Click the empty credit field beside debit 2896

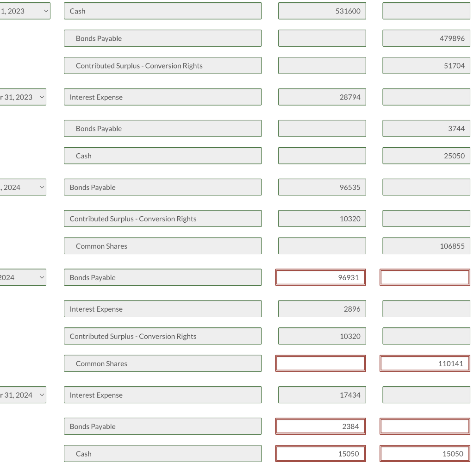(x=426, y=309)
